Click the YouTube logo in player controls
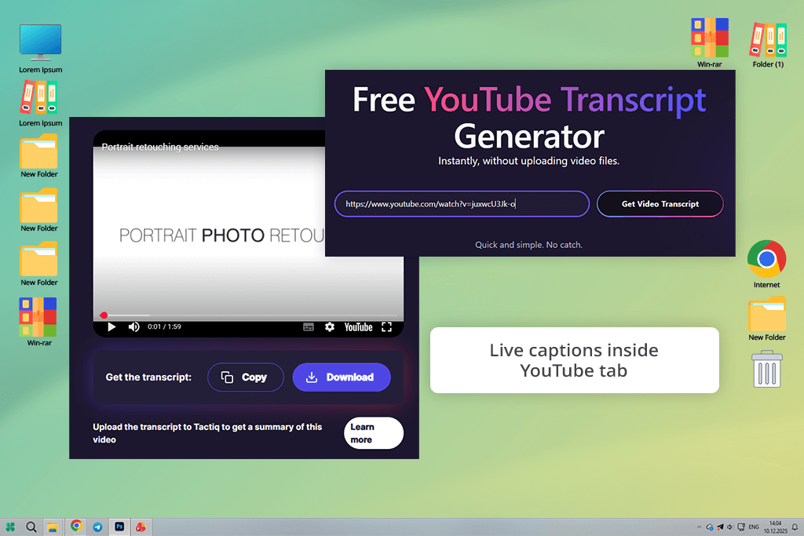The width and height of the screenshot is (804, 536). pos(358,327)
